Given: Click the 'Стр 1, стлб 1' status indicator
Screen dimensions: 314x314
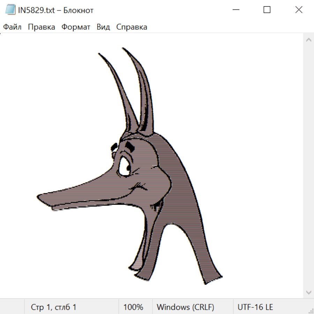Looking at the screenshot, I should pos(54,307).
